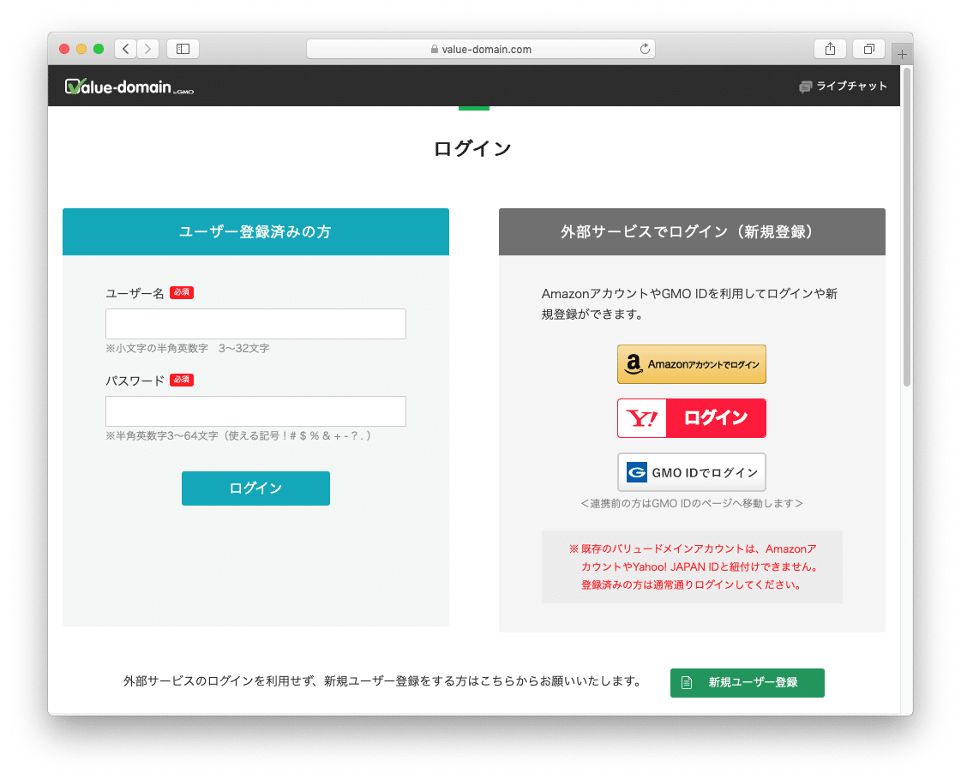This screenshot has height=779, width=961.
Task: Open the ライブチャット live chat
Action: [x=844, y=87]
